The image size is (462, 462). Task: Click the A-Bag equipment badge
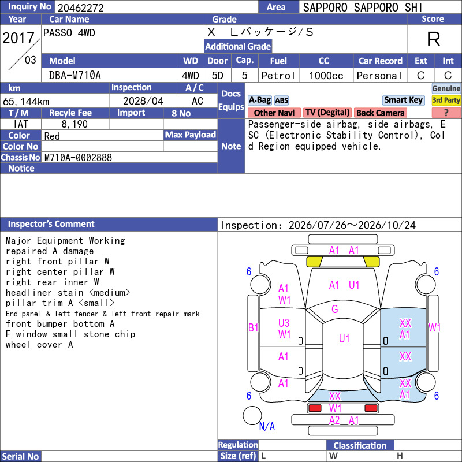[259, 100]
